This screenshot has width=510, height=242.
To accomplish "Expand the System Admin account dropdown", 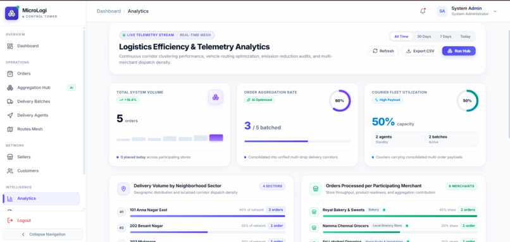I will click(495, 11).
